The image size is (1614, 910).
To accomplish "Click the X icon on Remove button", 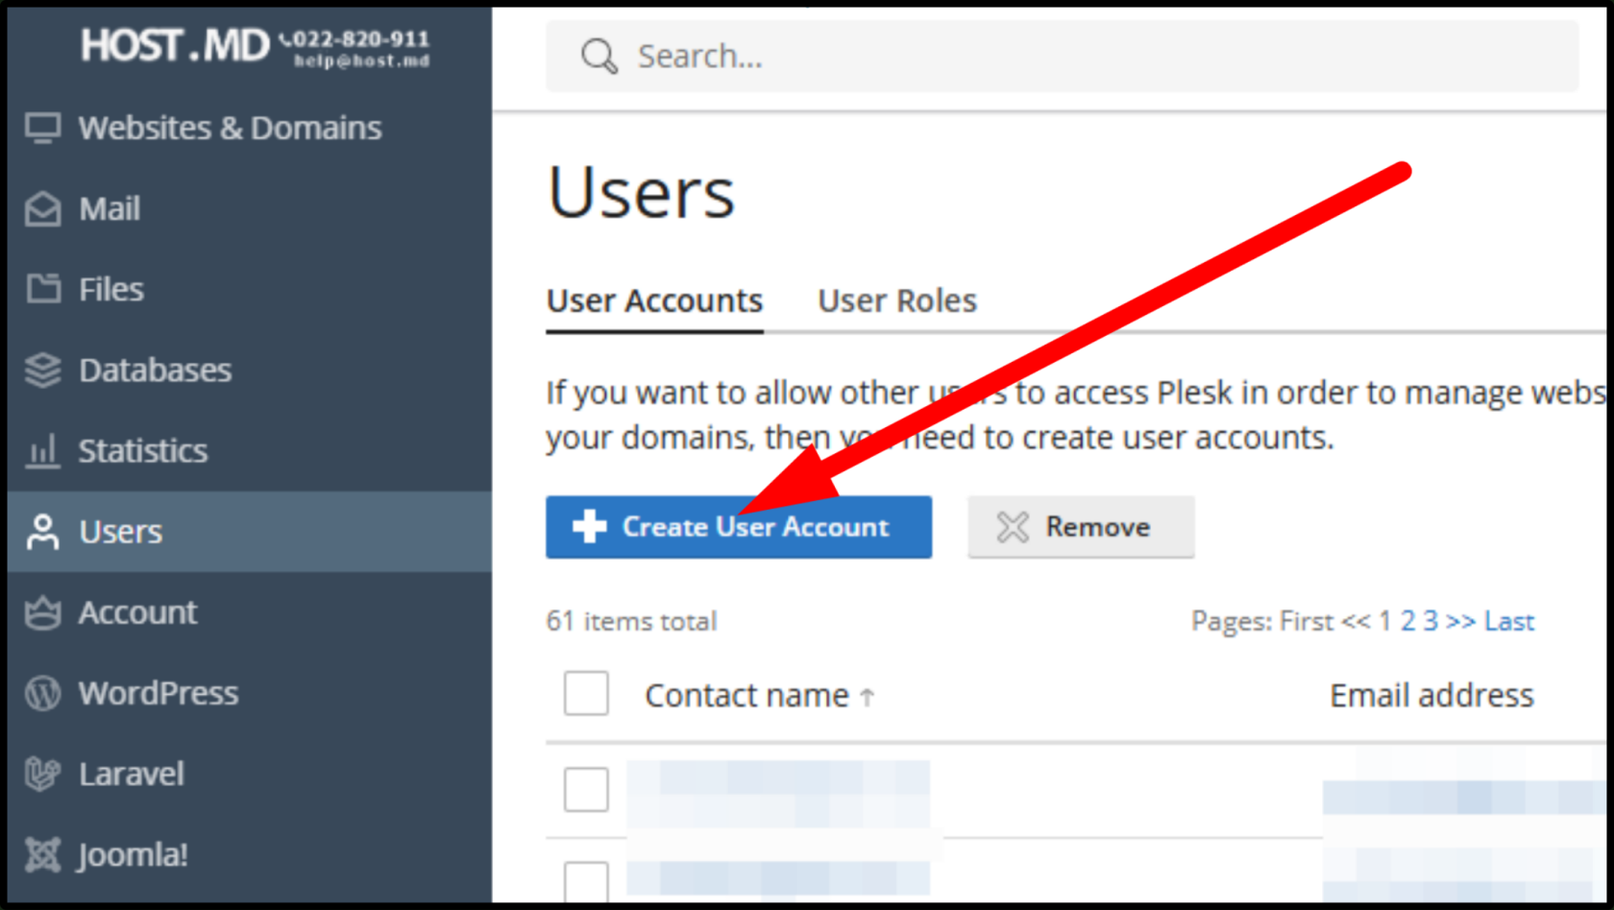I will point(1013,527).
